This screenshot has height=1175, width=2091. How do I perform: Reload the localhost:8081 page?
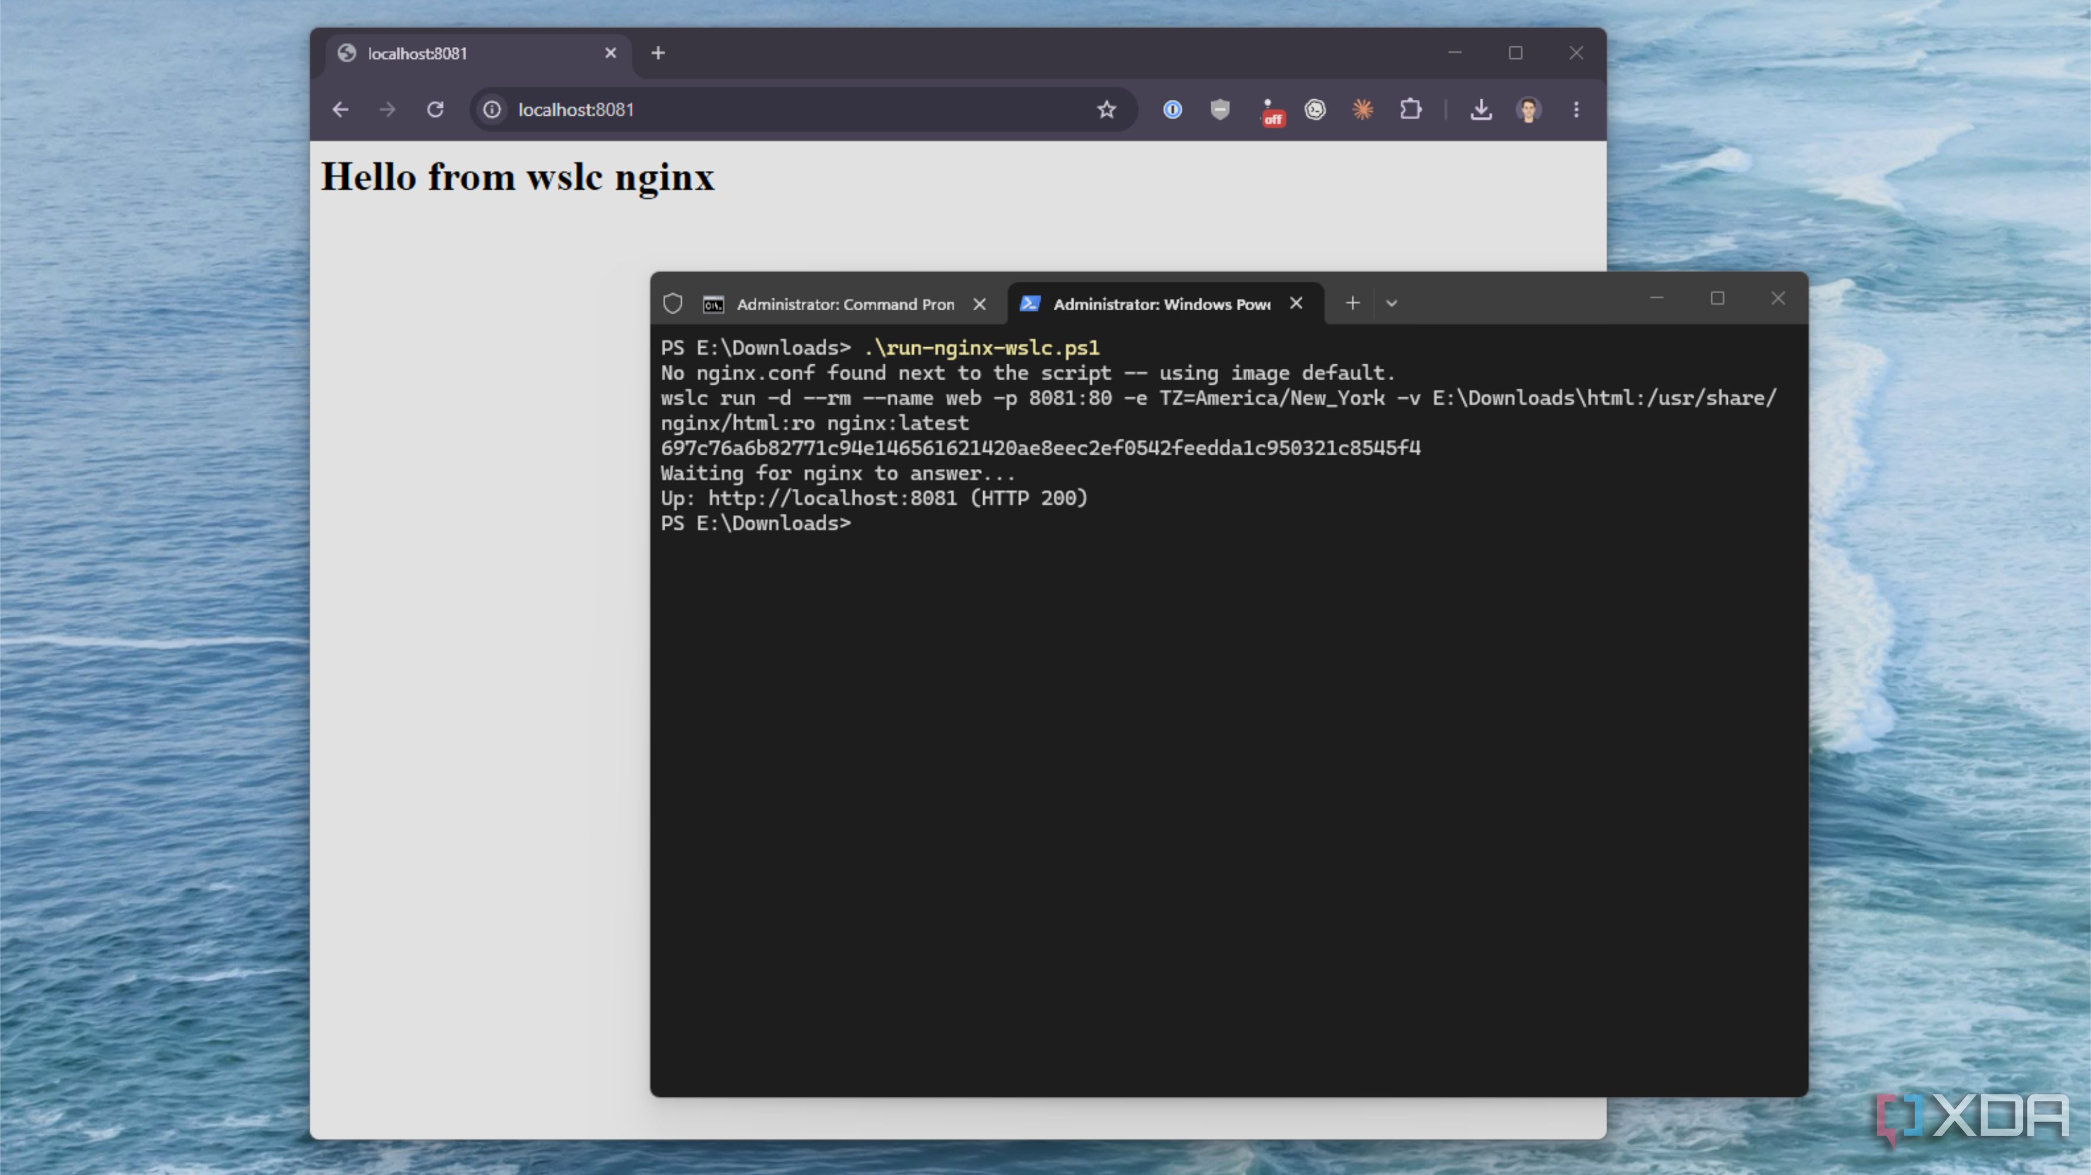[435, 109]
